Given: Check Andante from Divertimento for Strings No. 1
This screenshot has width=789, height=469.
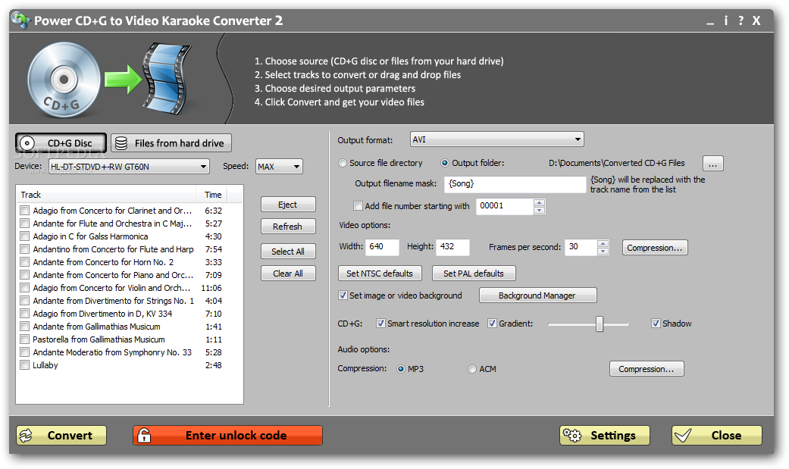Looking at the screenshot, I should tap(25, 301).
